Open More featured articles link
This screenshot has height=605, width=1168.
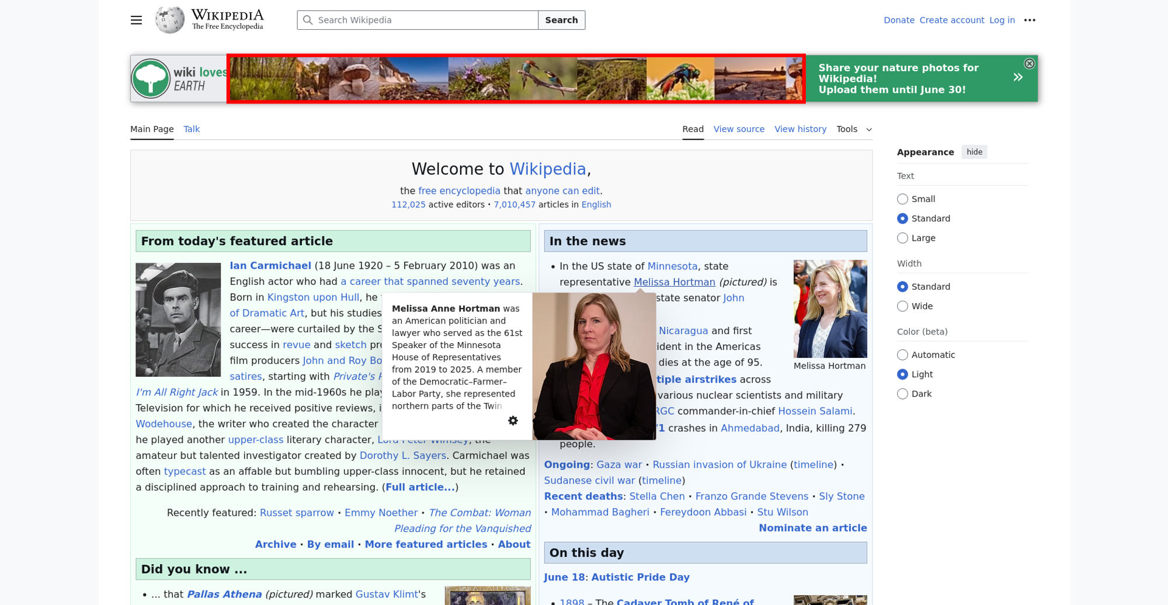click(426, 544)
